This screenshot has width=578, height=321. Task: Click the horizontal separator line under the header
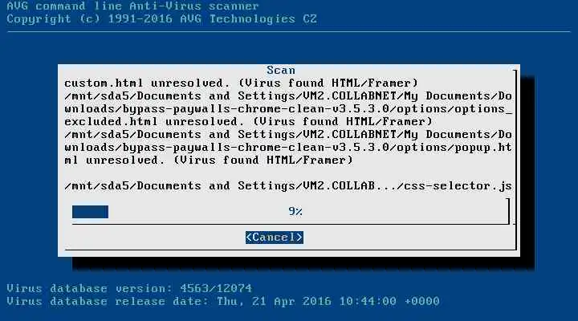click(x=289, y=31)
